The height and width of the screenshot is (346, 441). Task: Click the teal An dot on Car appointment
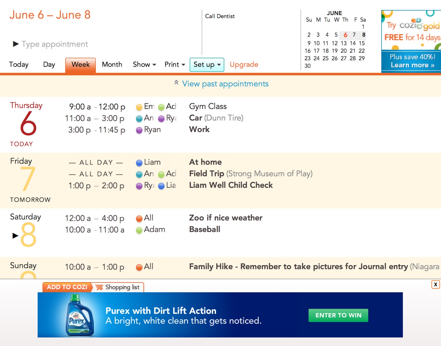tap(139, 119)
